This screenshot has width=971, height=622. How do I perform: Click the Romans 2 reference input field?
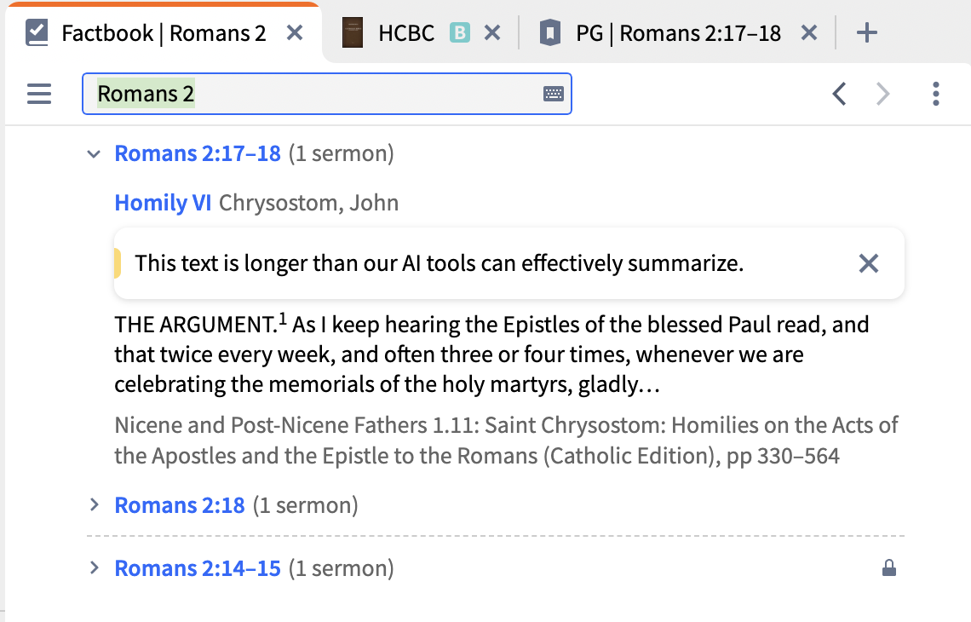[x=315, y=94]
